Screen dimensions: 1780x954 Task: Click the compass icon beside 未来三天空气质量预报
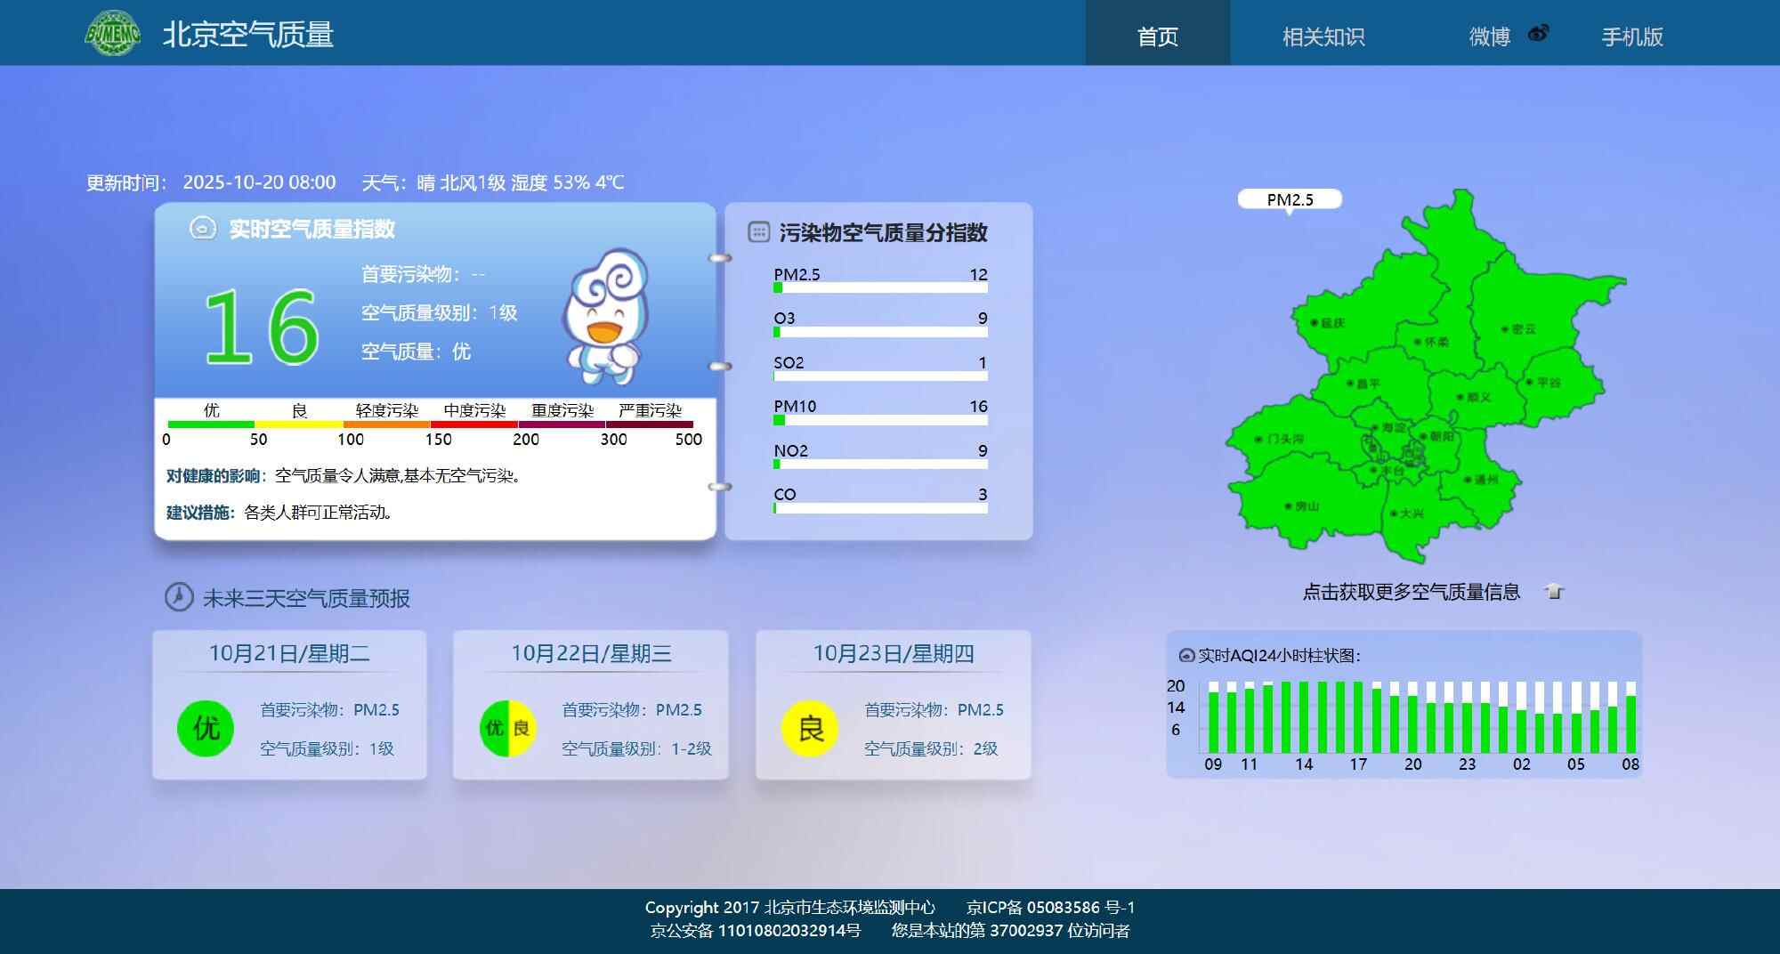tap(179, 597)
